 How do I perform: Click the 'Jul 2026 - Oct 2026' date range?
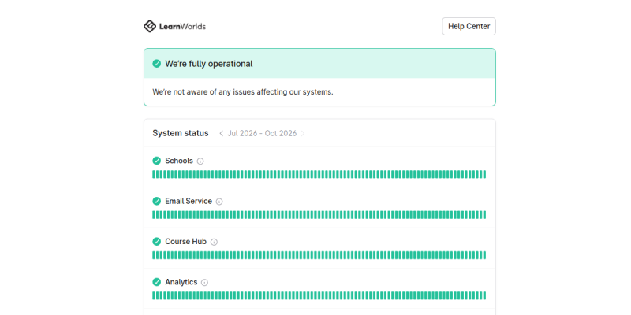coord(262,133)
